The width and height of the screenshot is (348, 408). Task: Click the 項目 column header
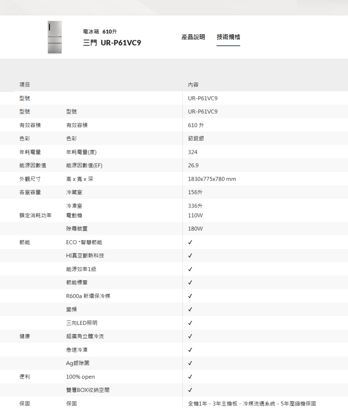[25, 85]
